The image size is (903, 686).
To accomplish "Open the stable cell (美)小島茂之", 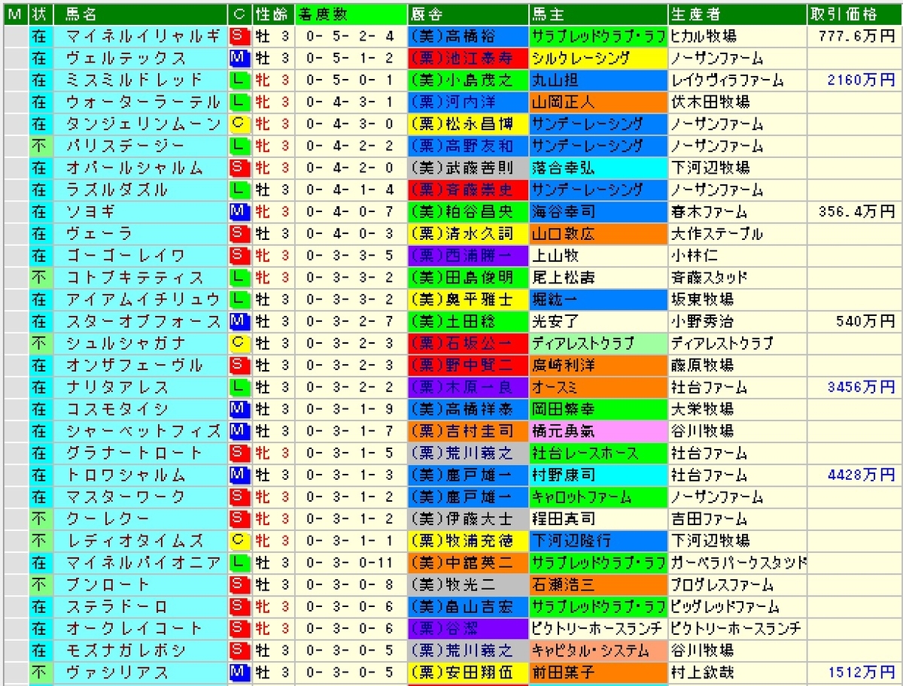I will point(467,79).
